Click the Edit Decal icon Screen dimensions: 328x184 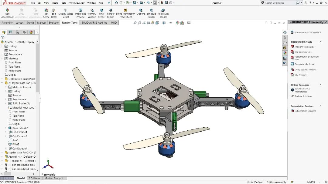pos(54,13)
